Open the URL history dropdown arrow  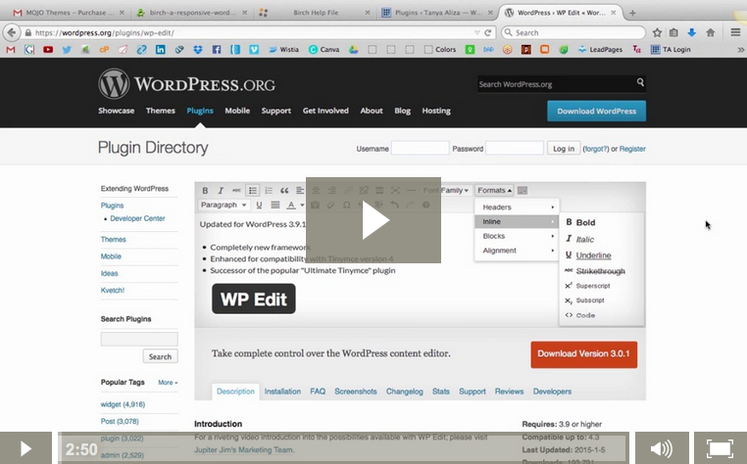coord(476,33)
